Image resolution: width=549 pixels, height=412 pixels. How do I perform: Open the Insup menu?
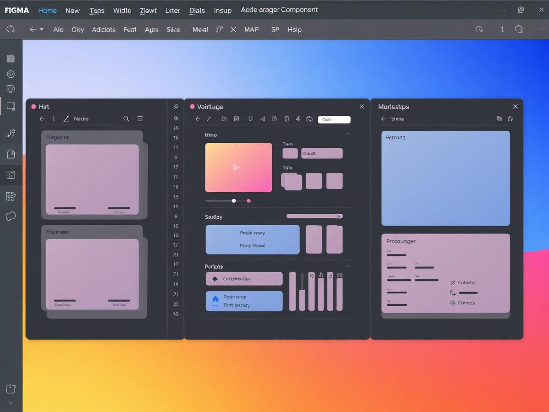223,10
